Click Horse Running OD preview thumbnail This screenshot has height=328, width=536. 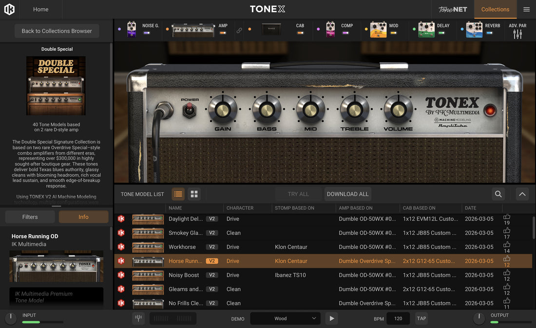(57, 266)
